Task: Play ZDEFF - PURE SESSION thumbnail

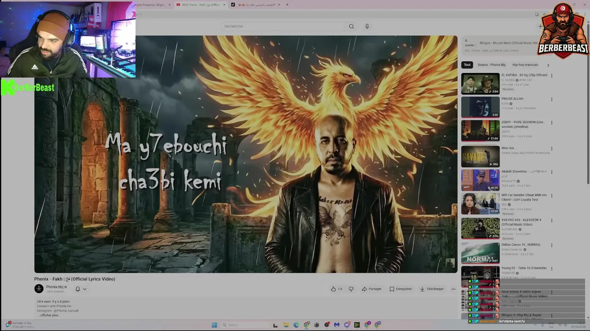Action: pos(480,131)
